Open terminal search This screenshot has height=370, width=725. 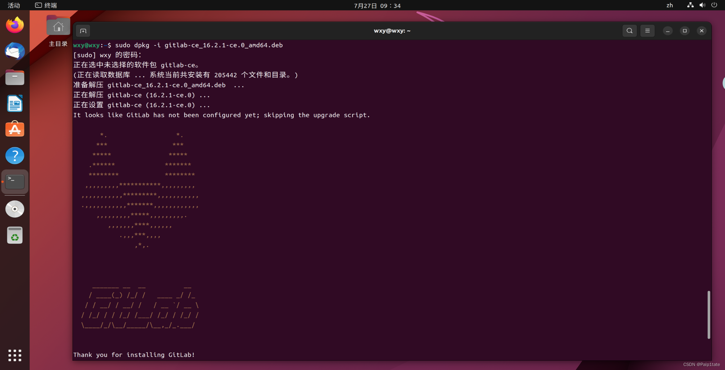click(629, 31)
